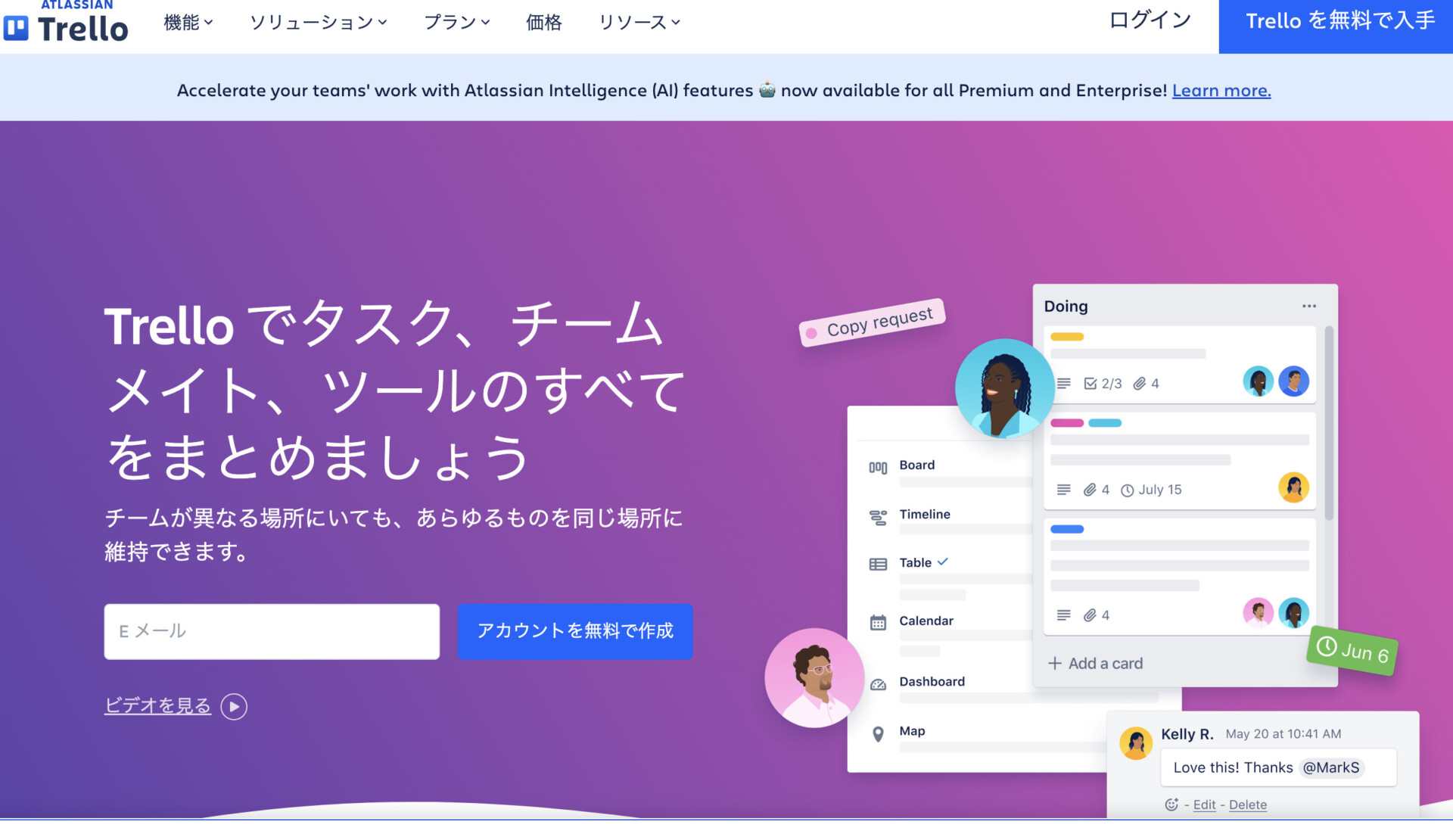Click the yellow label on first card
The height and width of the screenshot is (831, 1453).
pyautogui.click(x=1067, y=337)
